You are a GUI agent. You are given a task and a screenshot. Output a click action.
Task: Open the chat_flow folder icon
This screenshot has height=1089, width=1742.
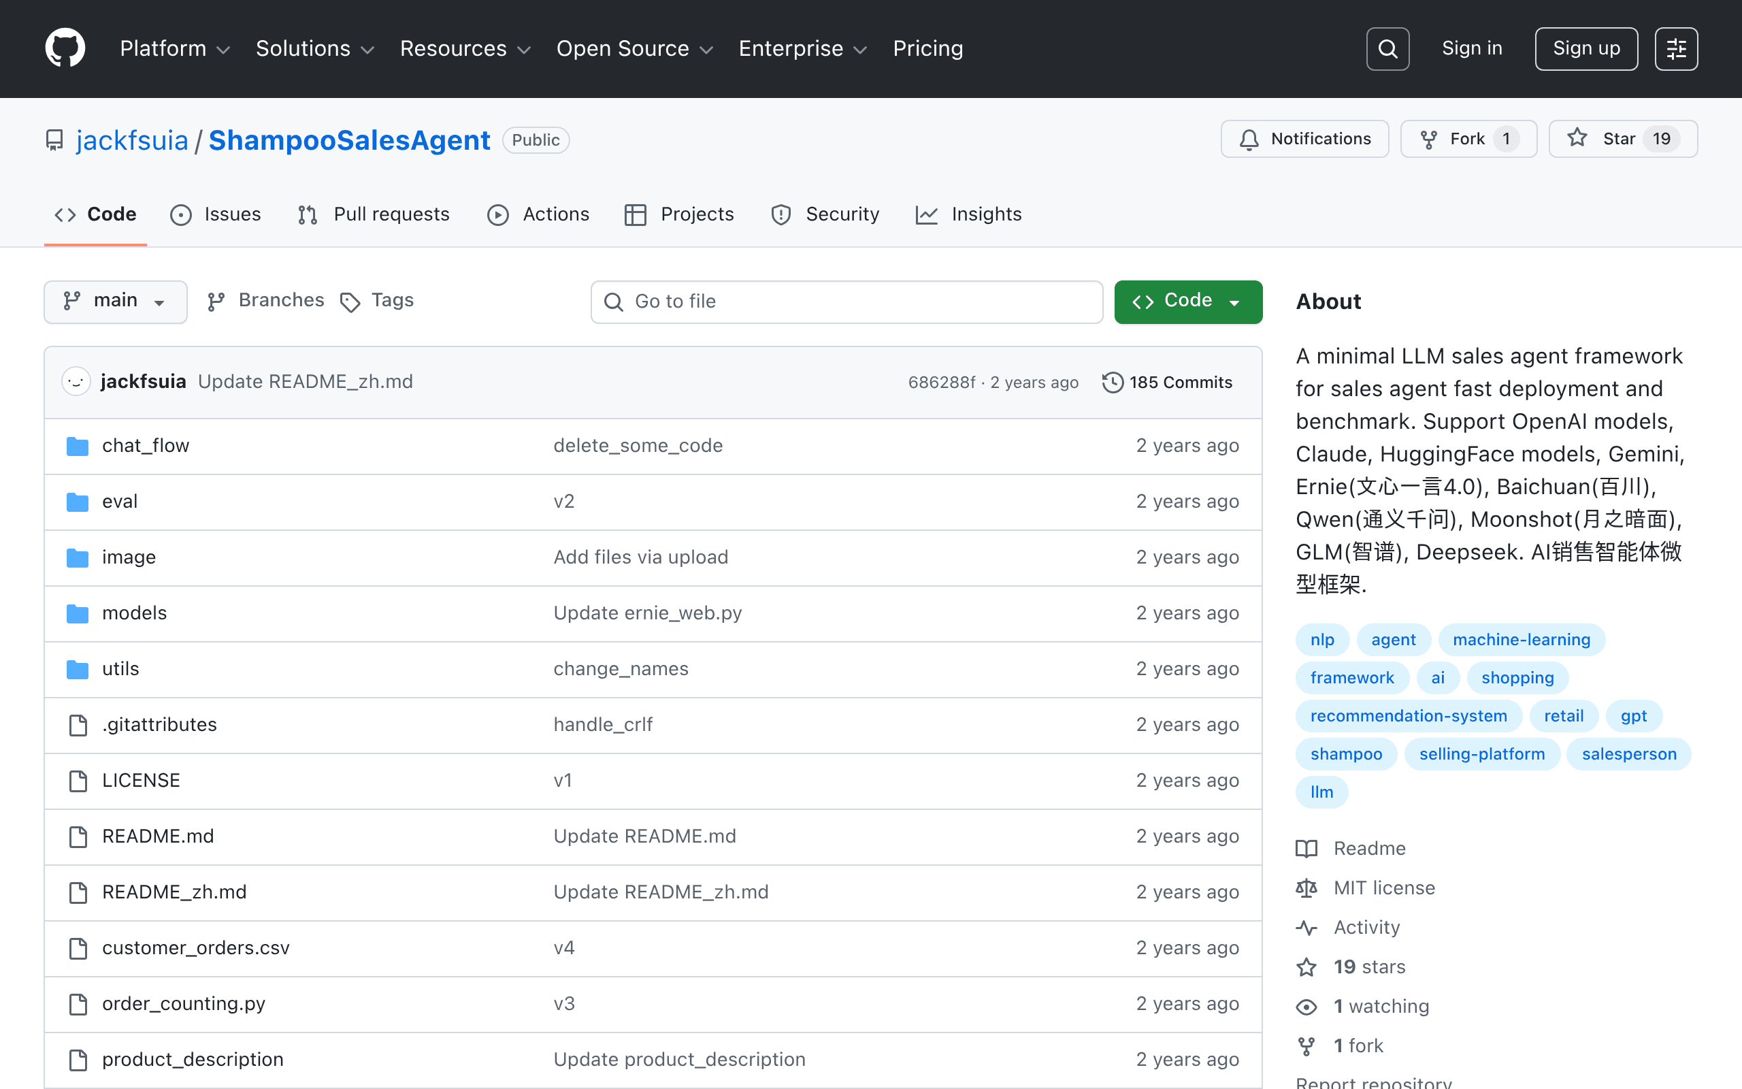(x=77, y=446)
